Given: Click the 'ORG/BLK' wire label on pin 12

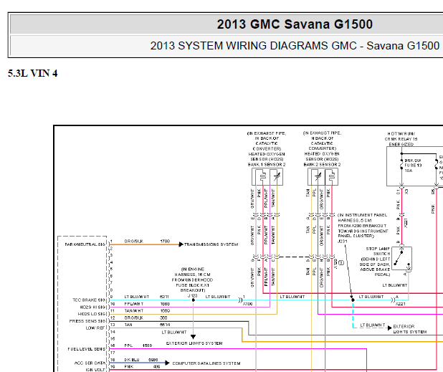Looking at the screenshot, I should point(134,318).
